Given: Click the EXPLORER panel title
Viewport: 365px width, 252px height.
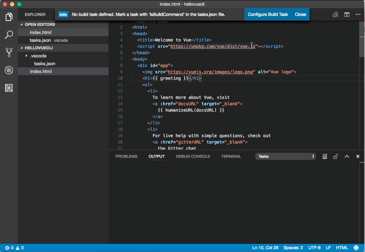Looking at the screenshot, I should [35, 15].
